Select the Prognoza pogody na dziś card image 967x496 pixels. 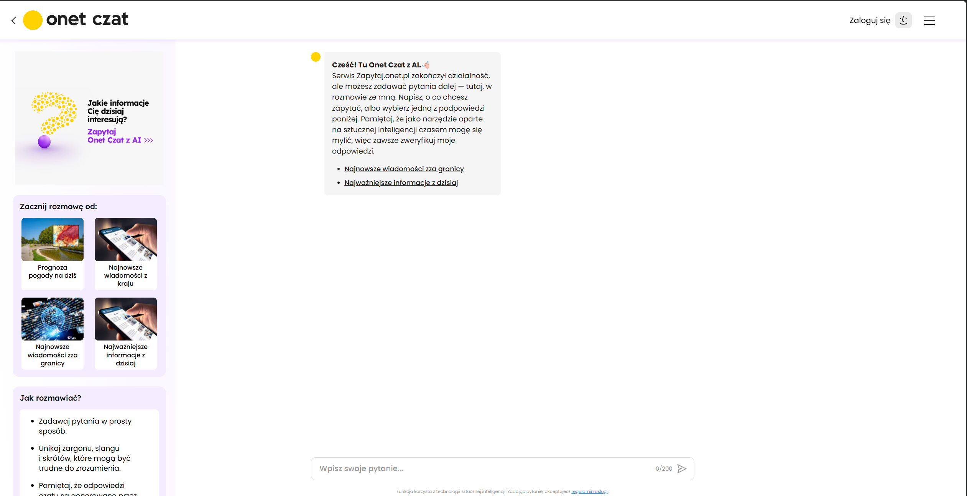click(53, 239)
